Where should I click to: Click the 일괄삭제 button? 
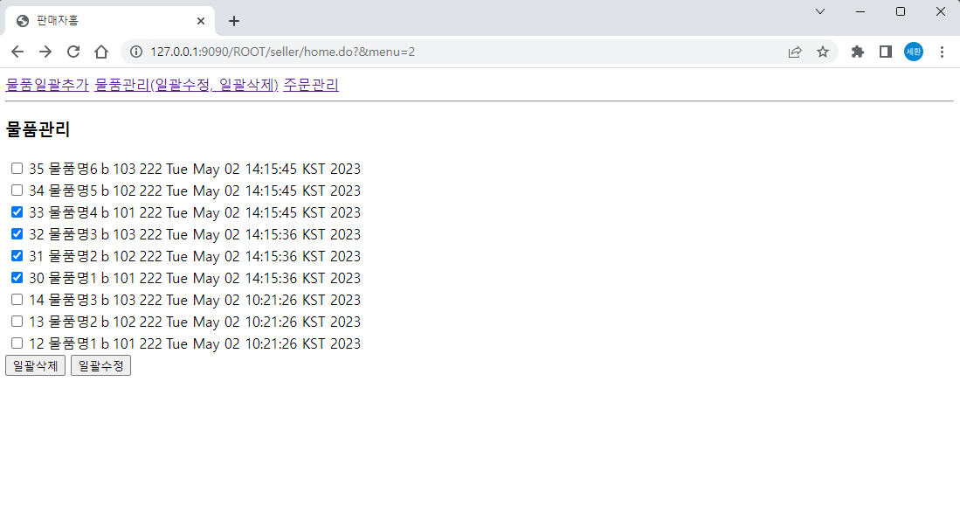[36, 365]
